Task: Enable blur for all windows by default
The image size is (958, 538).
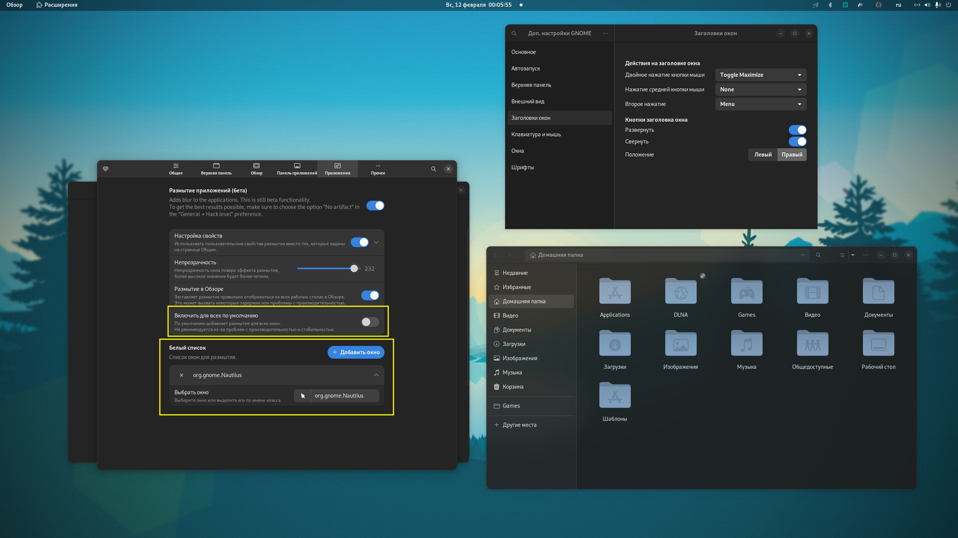Action: click(x=370, y=322)
